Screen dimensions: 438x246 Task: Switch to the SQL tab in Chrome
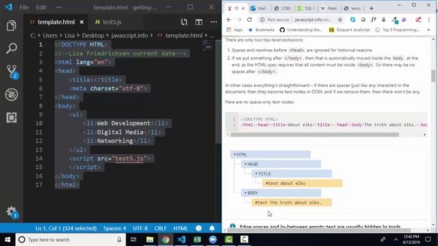click(x=305, y=8)
